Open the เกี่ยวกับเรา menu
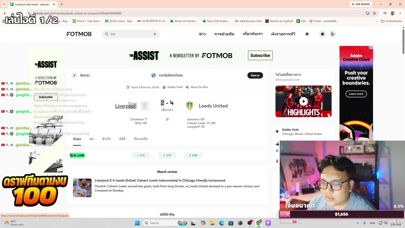This screenshot has width=405, height=228. 252,34
